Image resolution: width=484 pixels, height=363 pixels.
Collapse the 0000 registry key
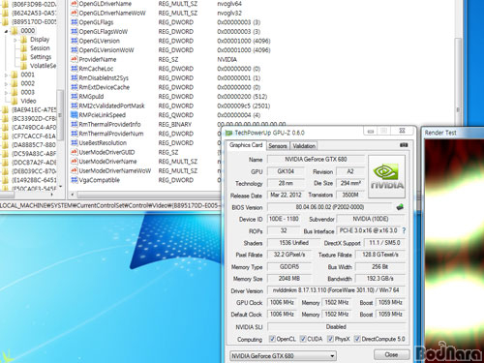6,31
